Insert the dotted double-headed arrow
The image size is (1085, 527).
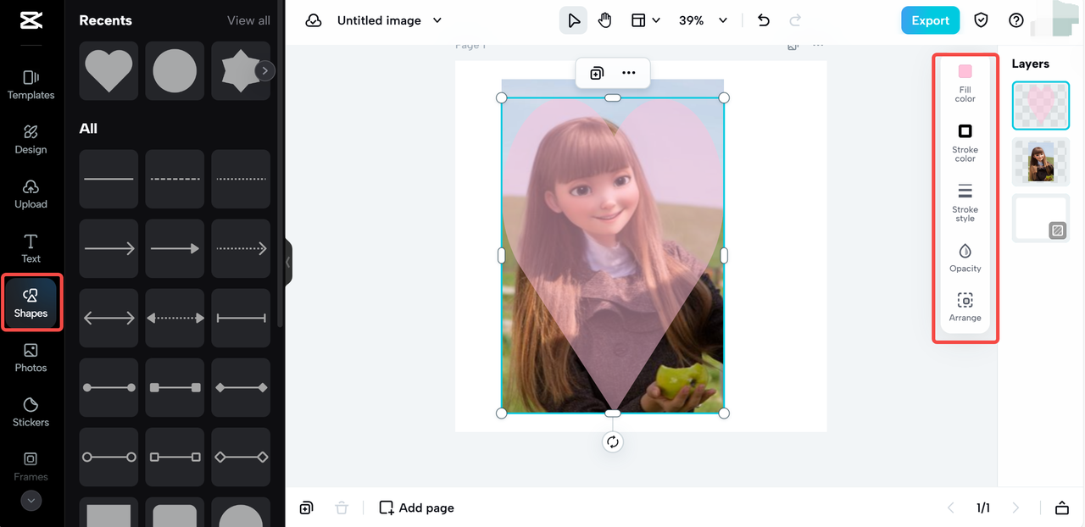(x=175, y=318)
